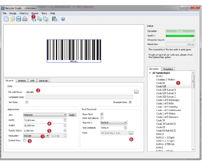Click the symbologies list scrollbar thumb
This screenshot has height=161, width=202.
tap(193, 81)
